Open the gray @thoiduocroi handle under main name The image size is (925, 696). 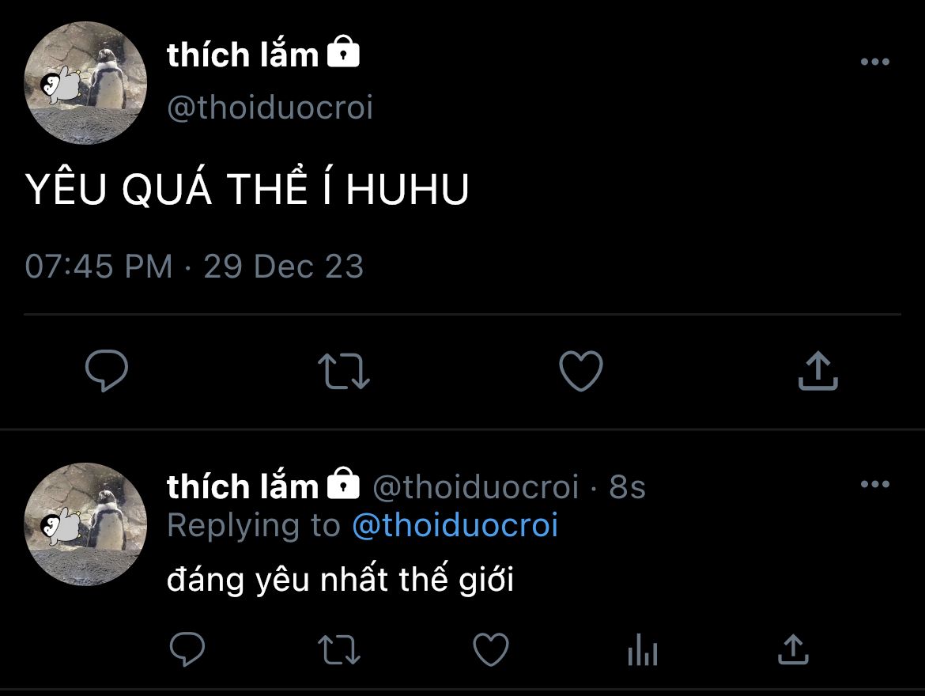pos(270,108)
